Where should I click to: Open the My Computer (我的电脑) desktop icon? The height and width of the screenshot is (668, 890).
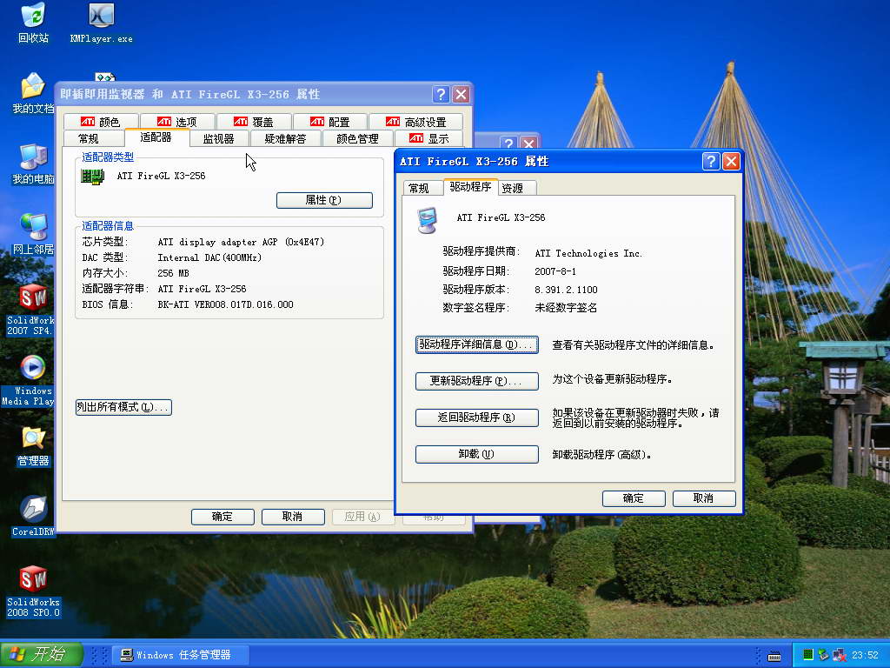click(33, 164)
